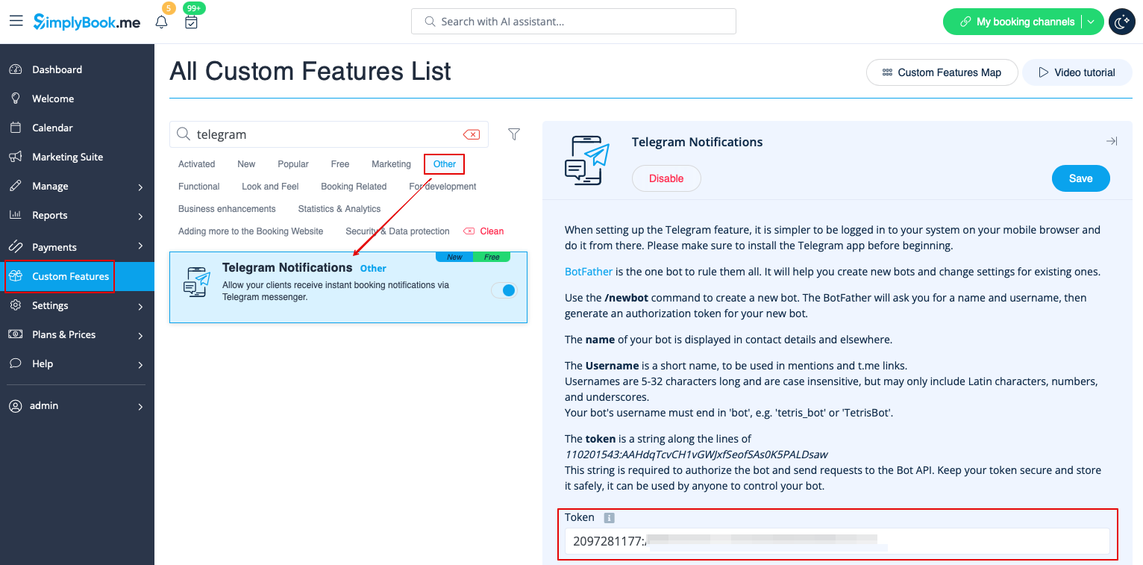Click the Calendar sidebar icon
Viewport: 1143px width, 565px height.
(15, 128)
